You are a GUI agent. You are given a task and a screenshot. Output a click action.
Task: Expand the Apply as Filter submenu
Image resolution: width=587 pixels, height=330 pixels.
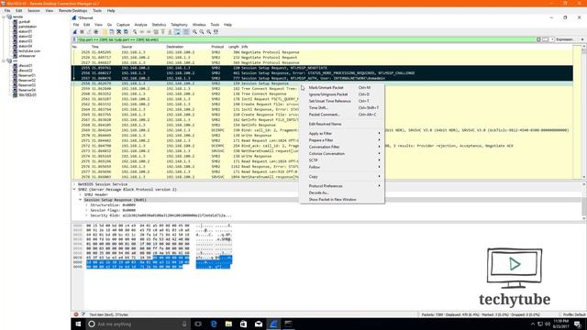342,134
